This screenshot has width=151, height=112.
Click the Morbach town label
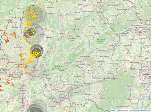[x=75, y=48]
